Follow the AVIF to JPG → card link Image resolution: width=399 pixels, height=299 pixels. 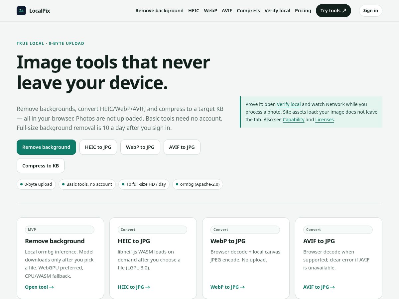click(319, 287)
